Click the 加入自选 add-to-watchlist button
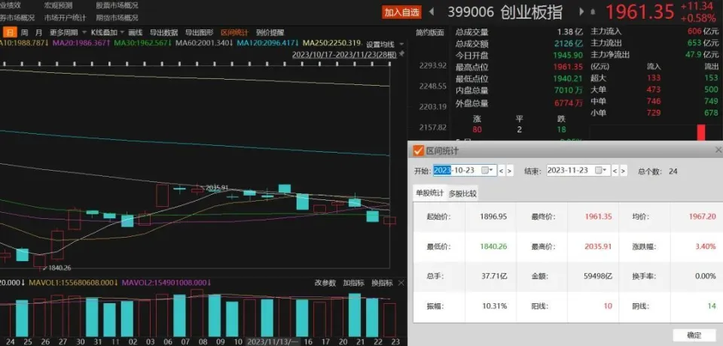 point(401,12)
